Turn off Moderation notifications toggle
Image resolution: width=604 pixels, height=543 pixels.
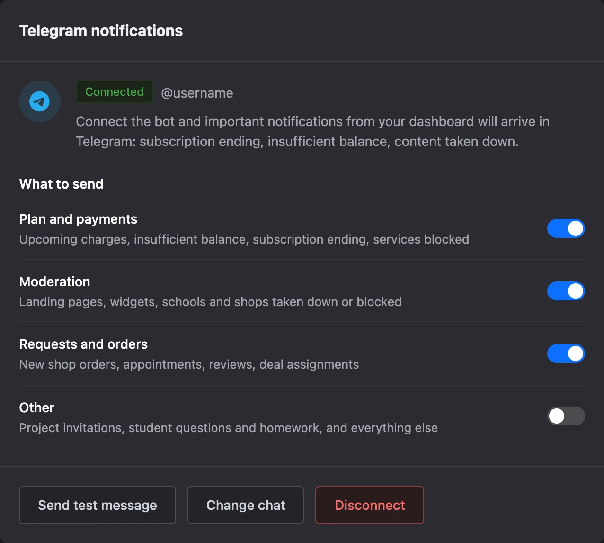click(x=566, y=291)
